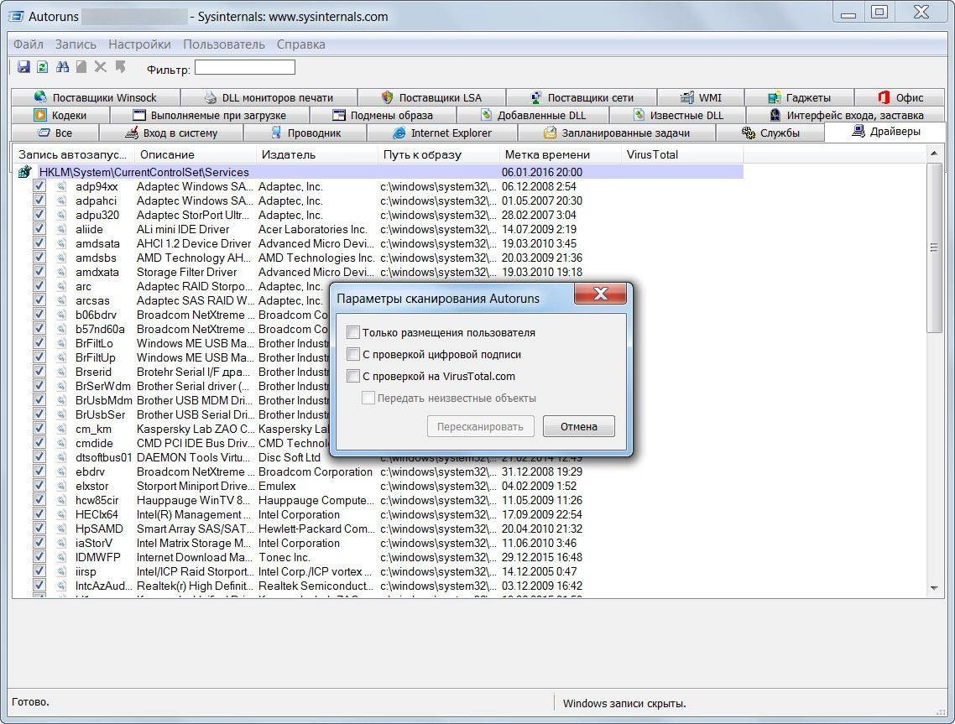This screenshot has height=724, width=955.
Task: Click the Save toolbar icon
Action: tap(23, 67)
